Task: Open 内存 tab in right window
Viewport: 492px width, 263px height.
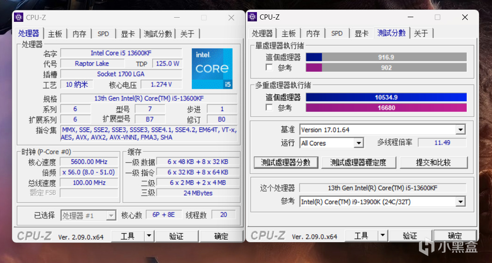Action: click(x=313, y=33)
